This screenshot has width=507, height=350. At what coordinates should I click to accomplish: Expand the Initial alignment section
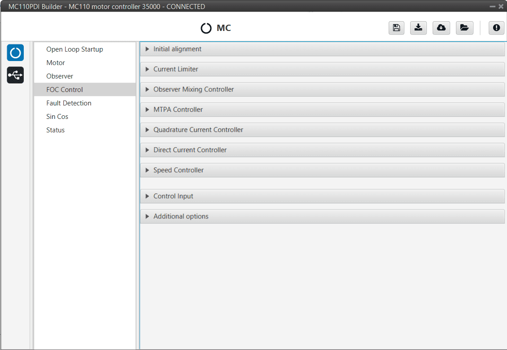coord(323,49)
